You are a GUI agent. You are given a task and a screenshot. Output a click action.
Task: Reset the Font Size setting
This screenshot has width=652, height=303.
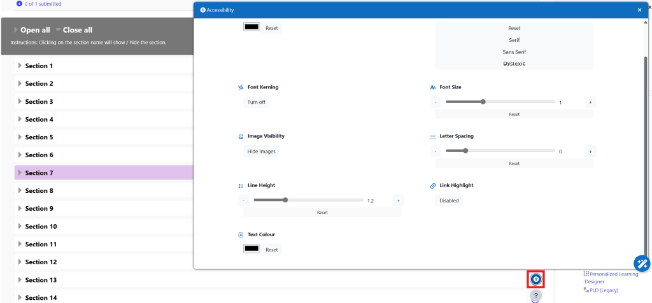pyautogui.click(x=514, y=114)
